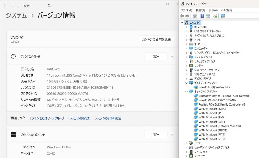This screenshot has width=259, height=158.
Task: Collapse the Windows の仕様 section chevron
Action: click(x=172, y=134)
